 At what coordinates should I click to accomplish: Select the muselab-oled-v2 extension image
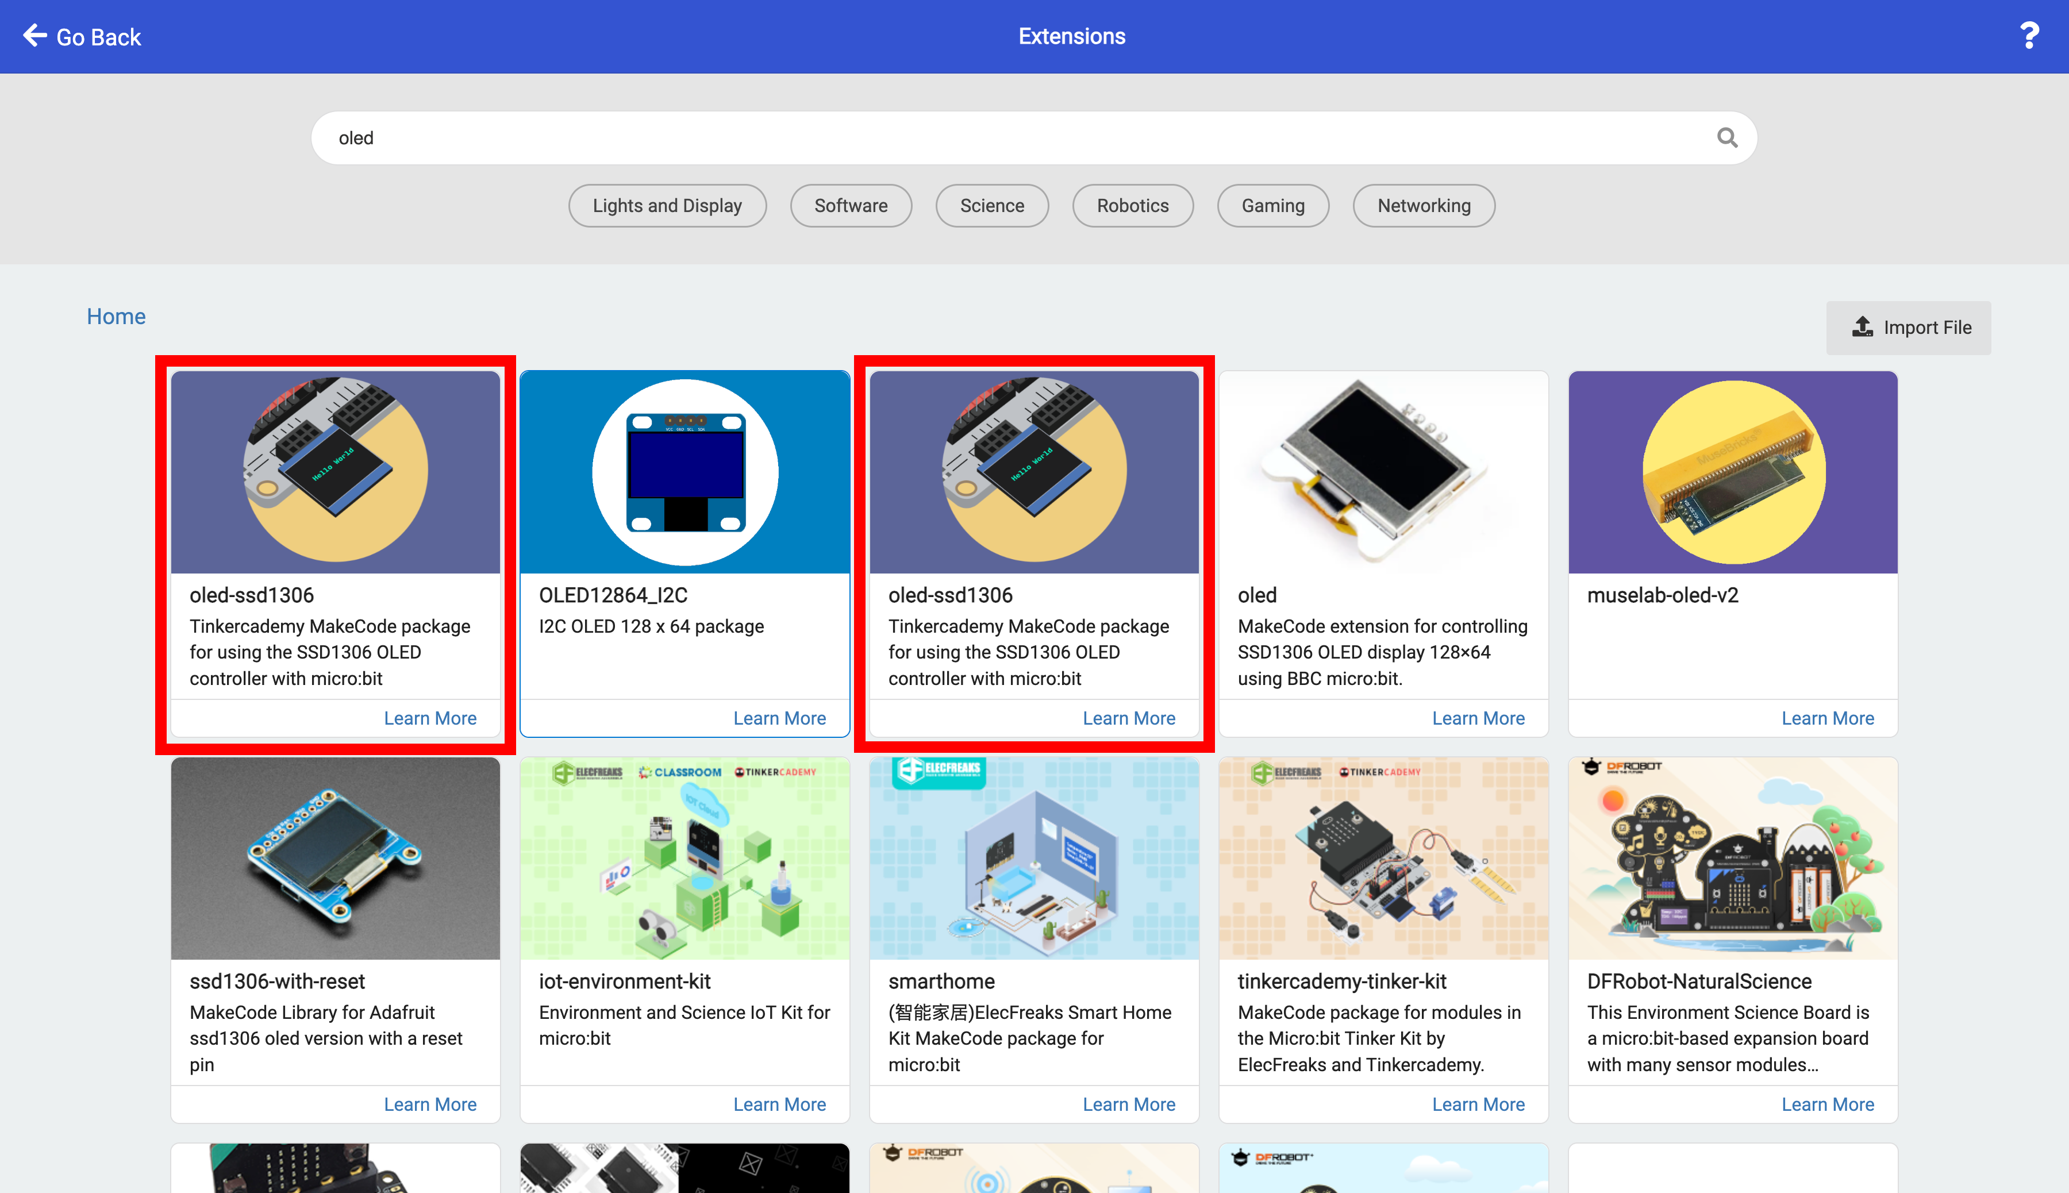(1733, 472)
